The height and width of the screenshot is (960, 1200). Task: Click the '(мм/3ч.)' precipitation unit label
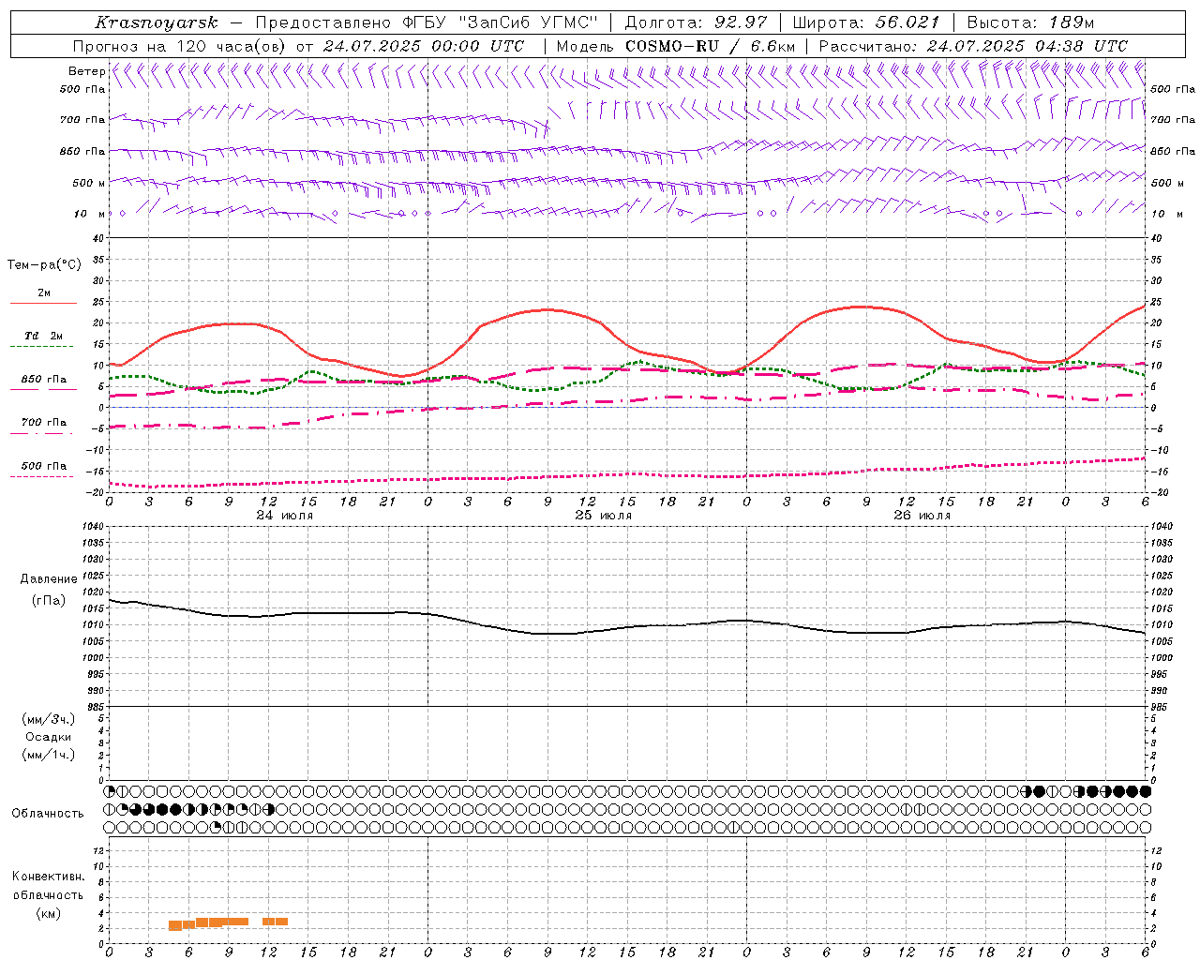tap(49, 719)
